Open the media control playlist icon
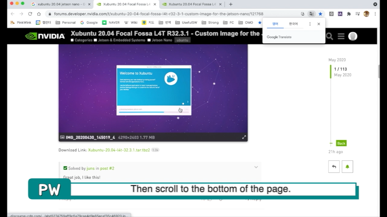This screenshot has height=217, width=387. tap(358, 14)
